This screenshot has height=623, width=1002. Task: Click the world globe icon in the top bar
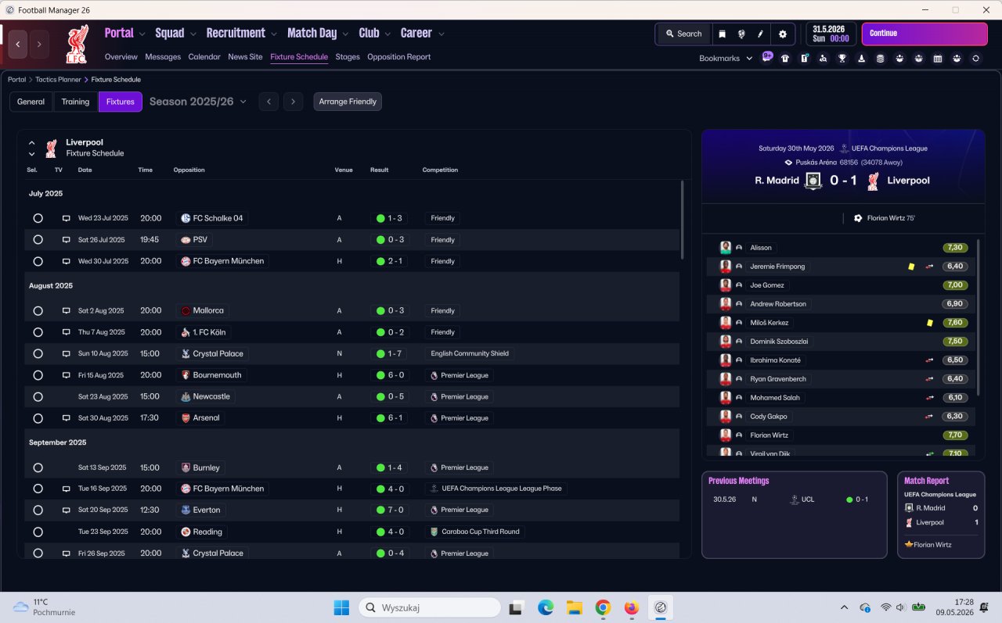(x=741, y=34)
